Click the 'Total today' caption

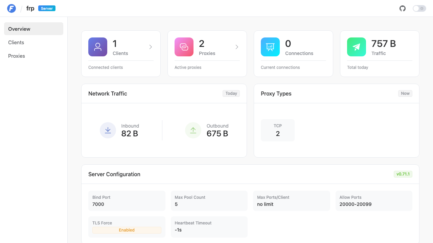point(358,67)
